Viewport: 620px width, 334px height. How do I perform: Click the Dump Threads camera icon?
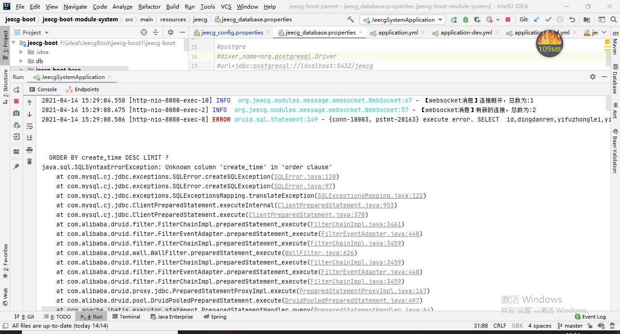tap(16, 113)
